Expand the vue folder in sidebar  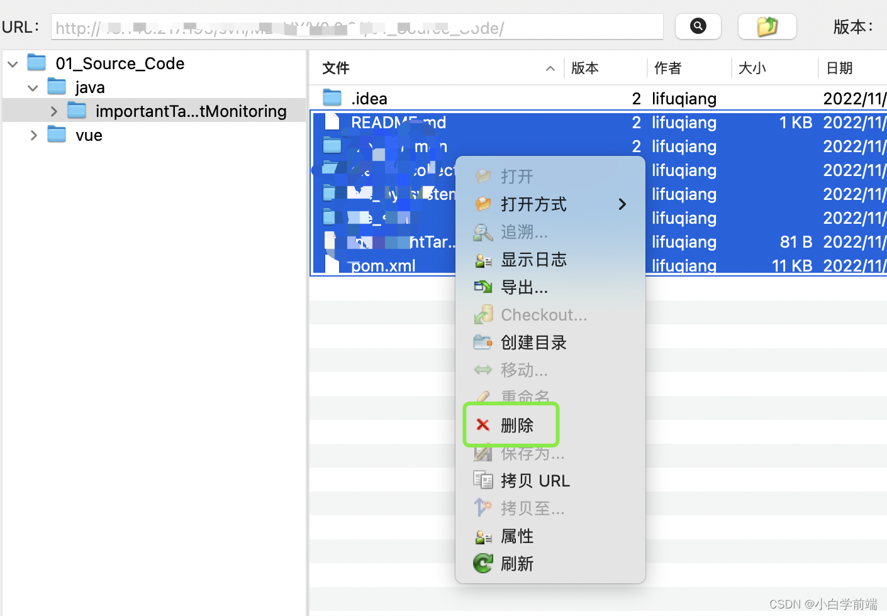pos(33,135)
